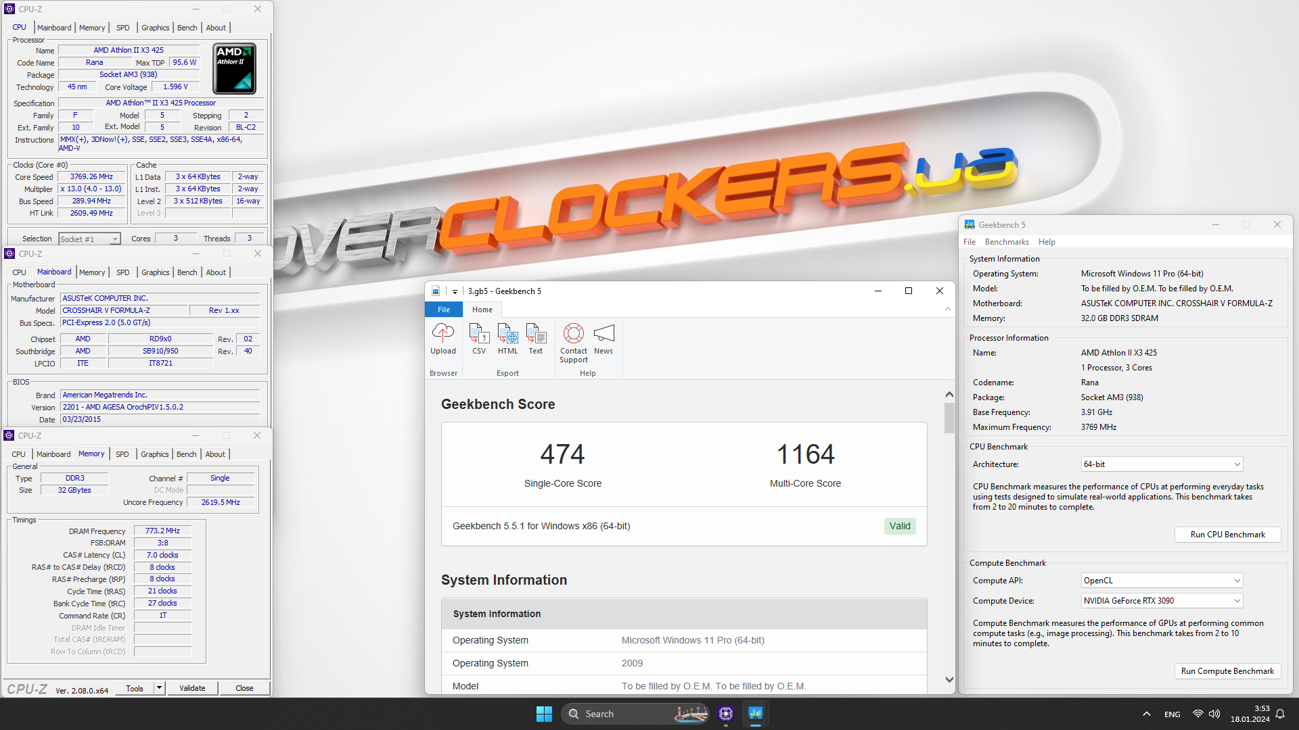
Task: Click the scroll down arrow in results window
Action: coord(949,680)
